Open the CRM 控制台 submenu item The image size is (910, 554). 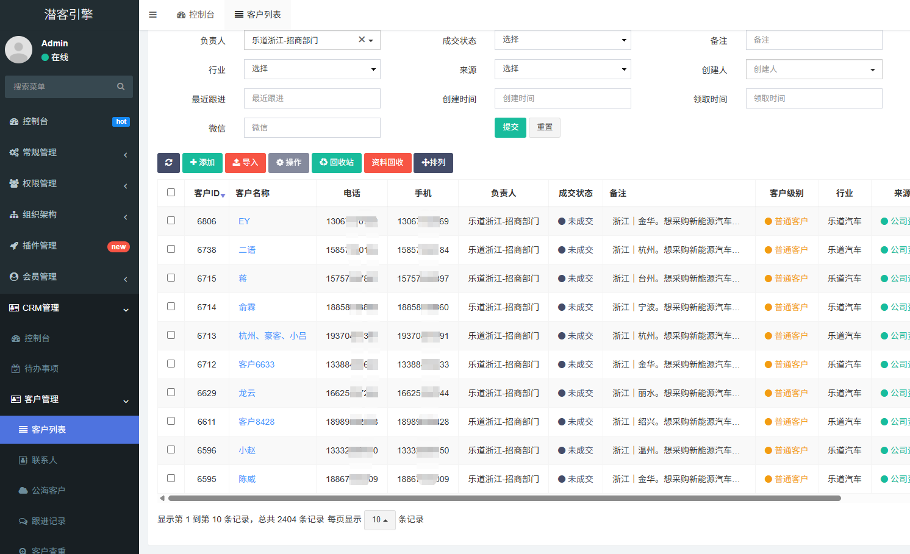[70, 338]
